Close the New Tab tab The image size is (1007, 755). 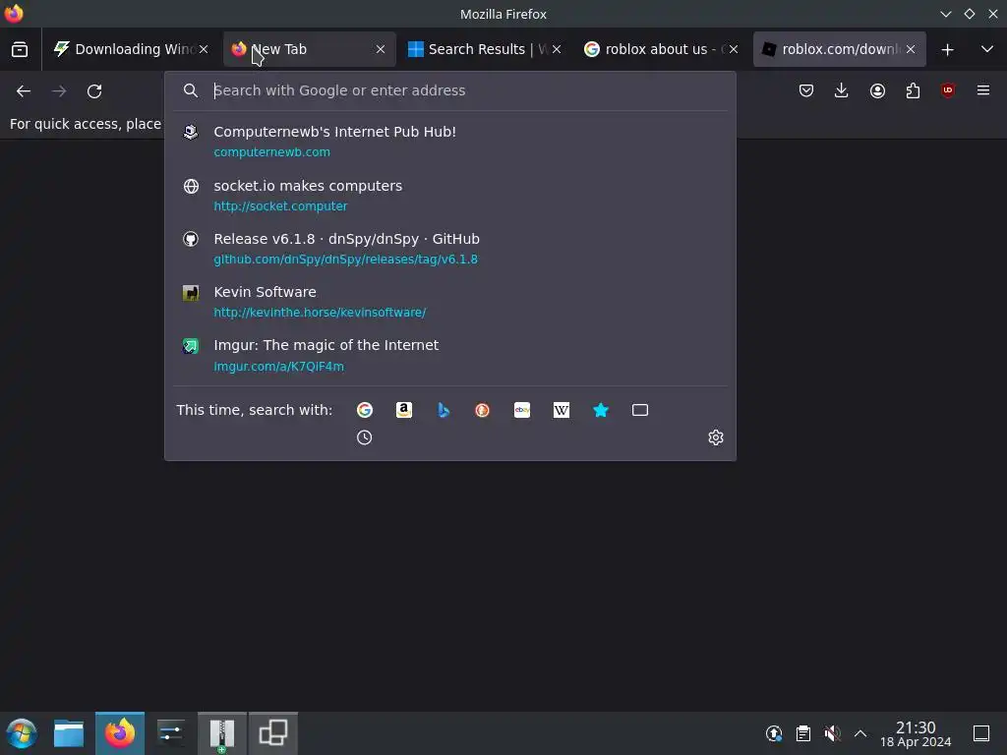click(381, 49)
